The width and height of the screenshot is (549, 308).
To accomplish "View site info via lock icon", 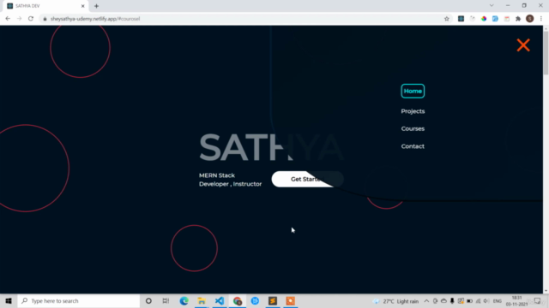I will [x=45, y=19].
